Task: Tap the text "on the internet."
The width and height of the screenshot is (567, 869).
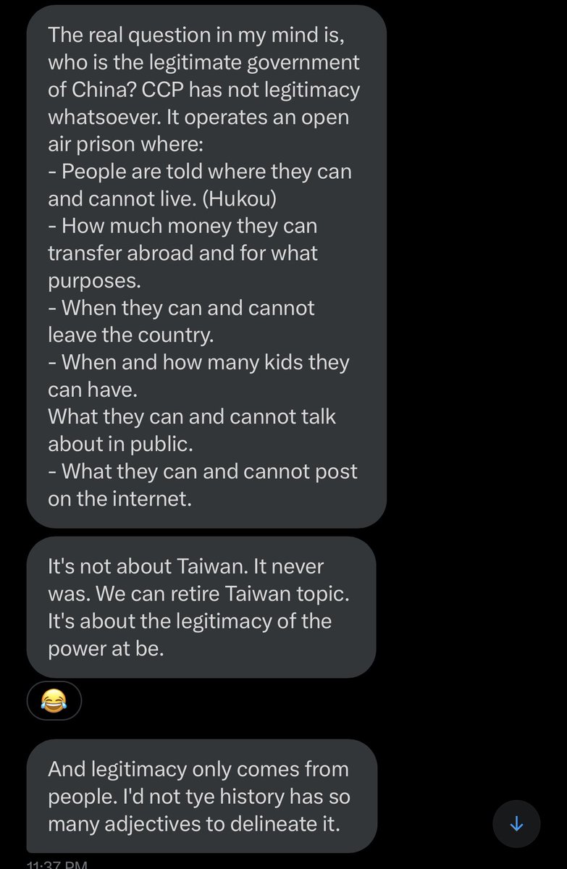Action: (120, 499)
